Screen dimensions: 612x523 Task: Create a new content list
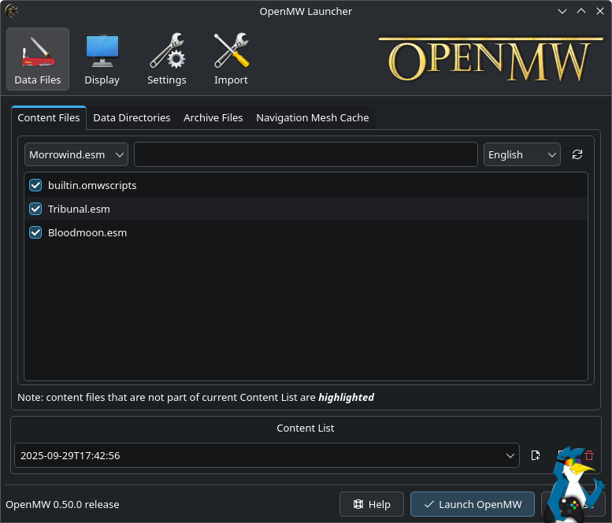(536, 455)
